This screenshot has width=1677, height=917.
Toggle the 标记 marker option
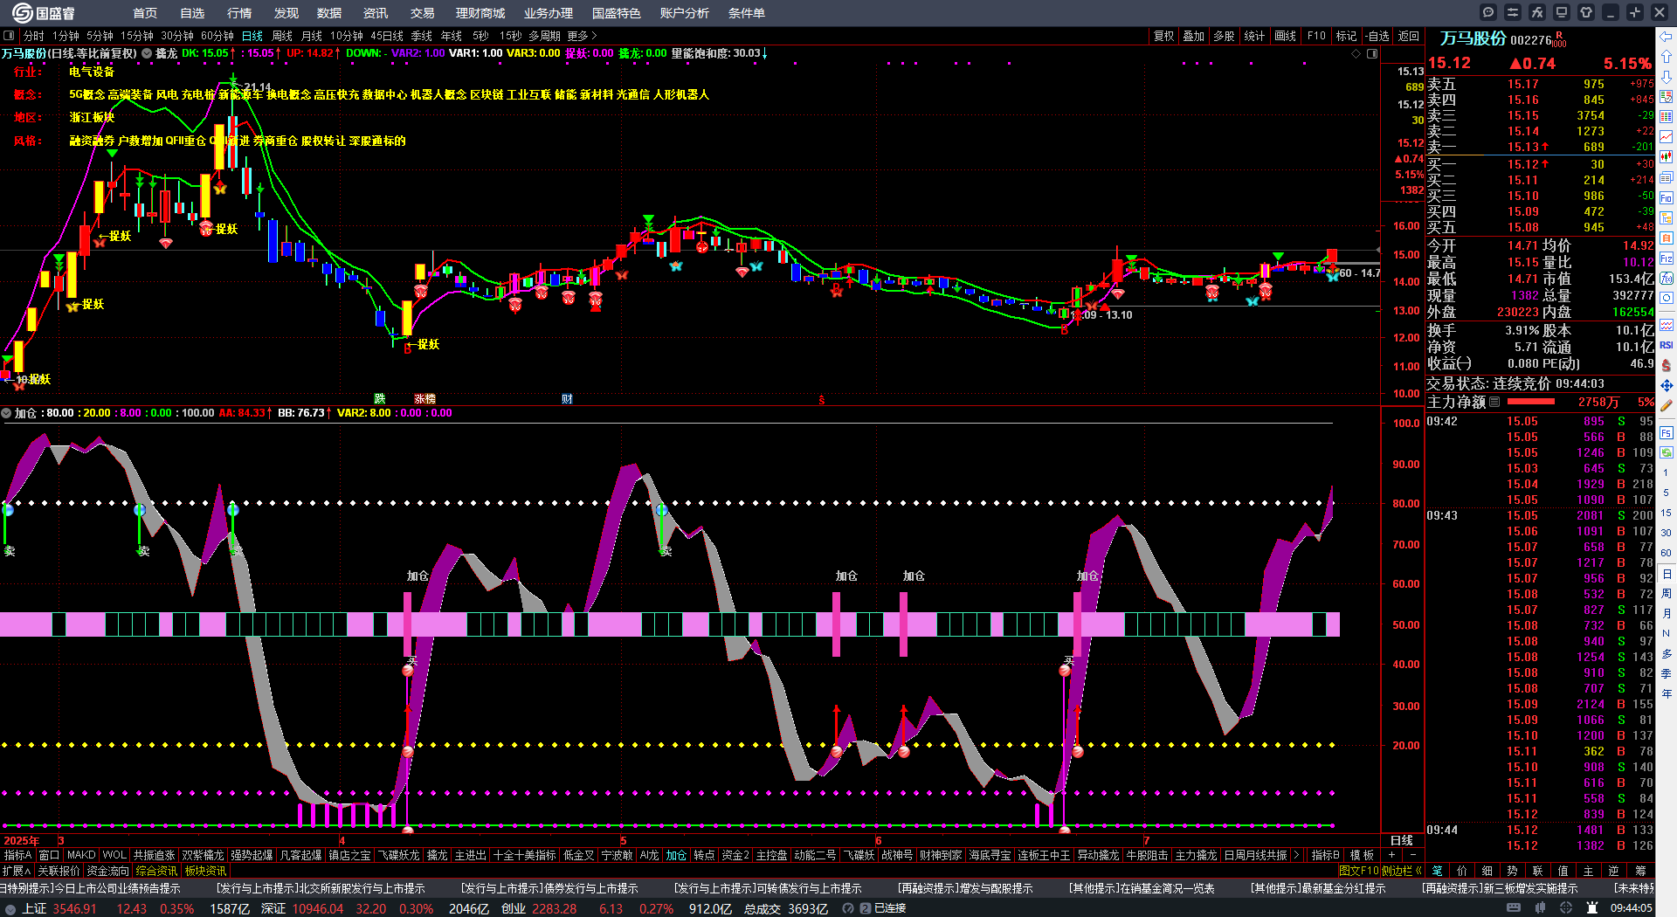(x=1346, y=36)
